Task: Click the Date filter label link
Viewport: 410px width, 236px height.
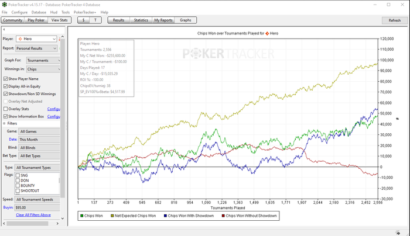Action: click(x=13, y=140)
